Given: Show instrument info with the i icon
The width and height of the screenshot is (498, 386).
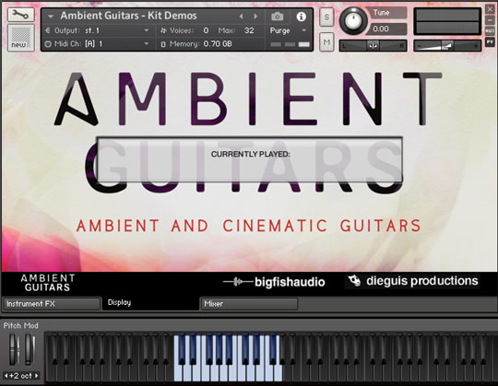Looking at the screenshot, I should (x=301, y=17).
